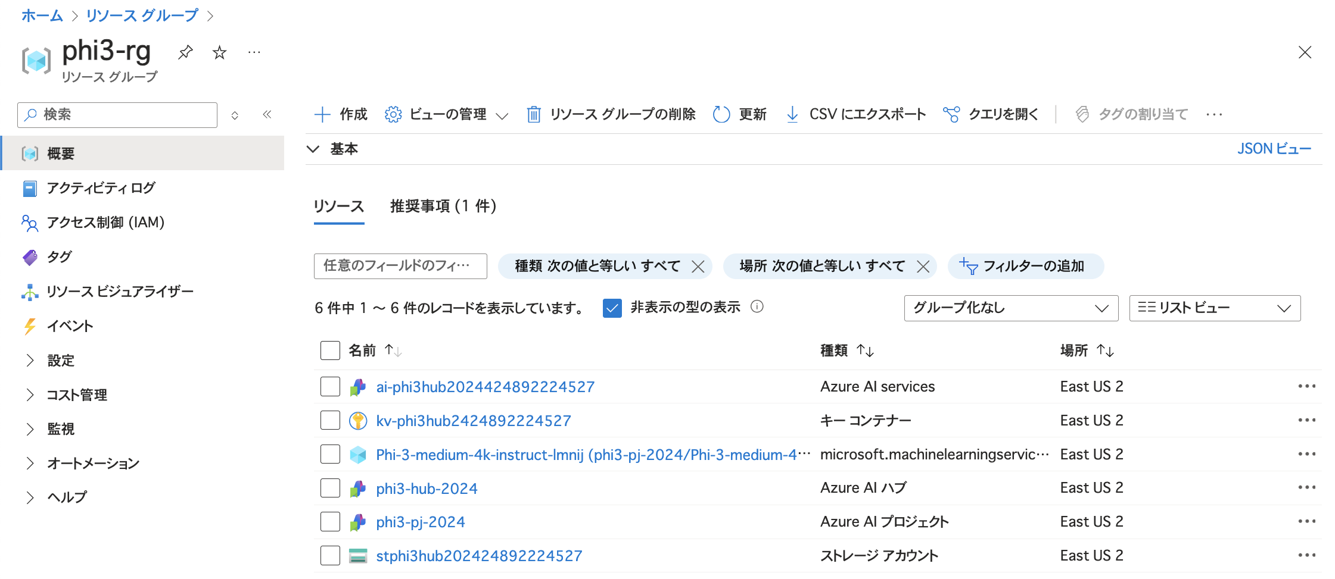
Task: Open Phi-3-medium-4k-instruct-lmnij resource link
Action: click(593, 455)
